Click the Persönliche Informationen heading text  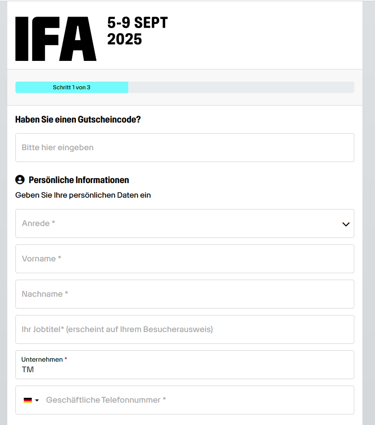(x=79, y=180)
